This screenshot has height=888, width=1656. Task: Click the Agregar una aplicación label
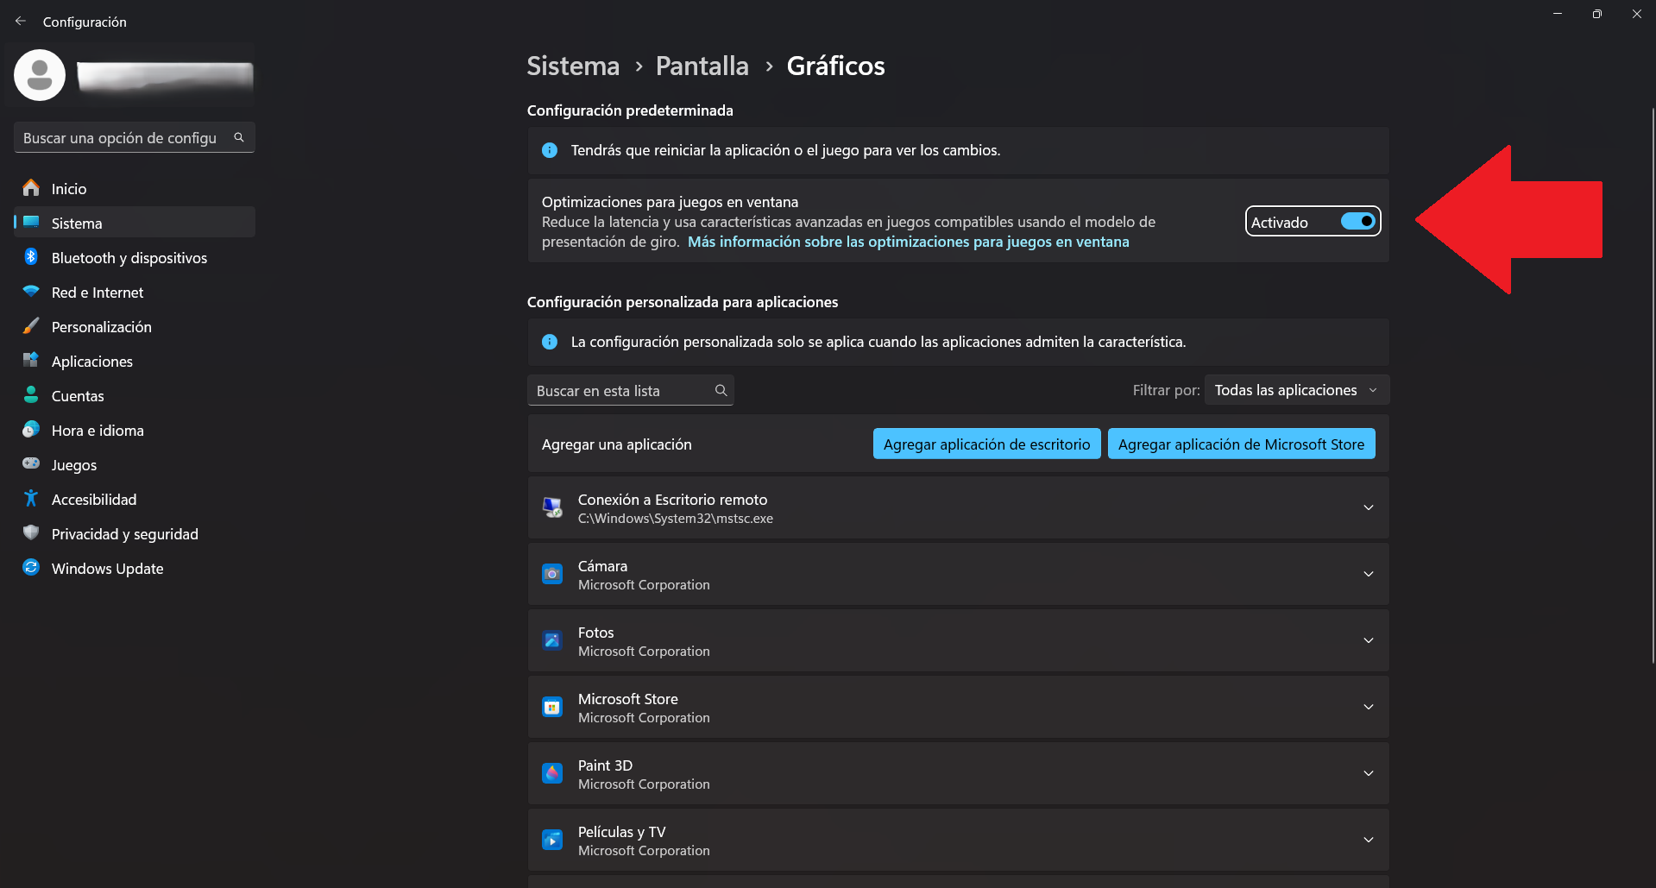[616, 444]
